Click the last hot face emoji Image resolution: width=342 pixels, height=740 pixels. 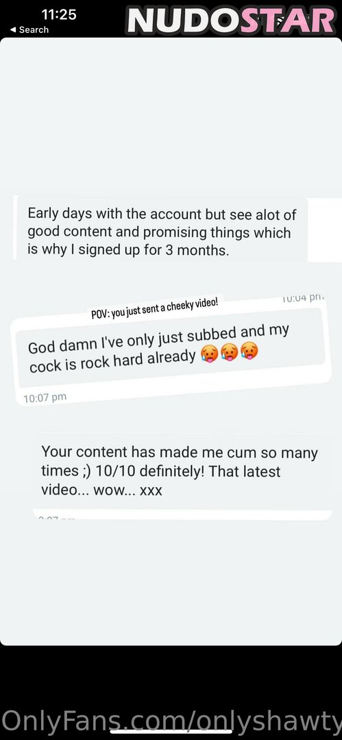[249, 351]
